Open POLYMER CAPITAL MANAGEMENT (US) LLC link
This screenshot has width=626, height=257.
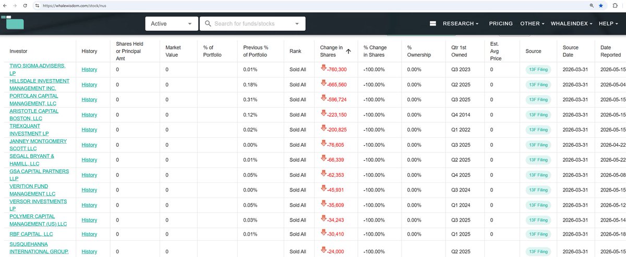click(39, 220)
